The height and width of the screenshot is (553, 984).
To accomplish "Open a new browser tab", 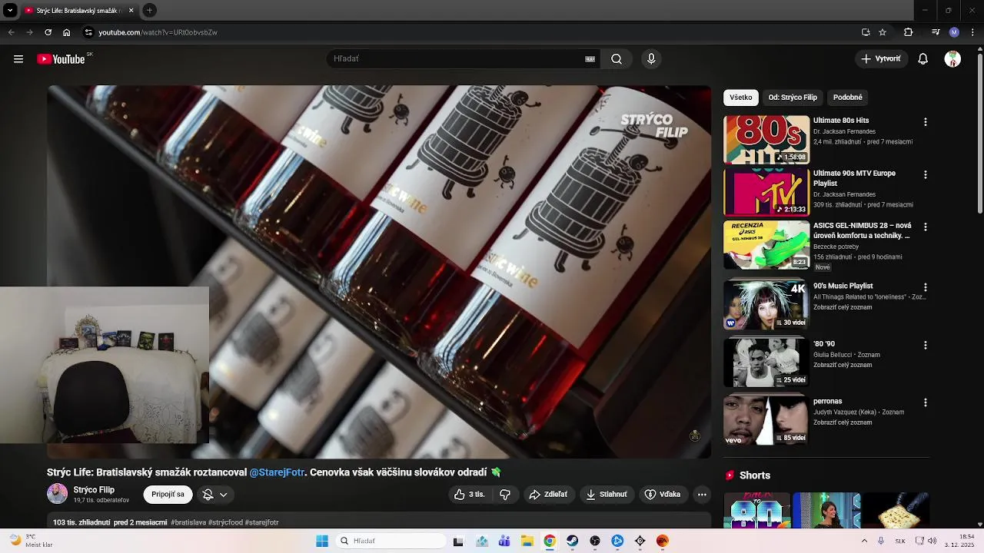I will [149, 10].
